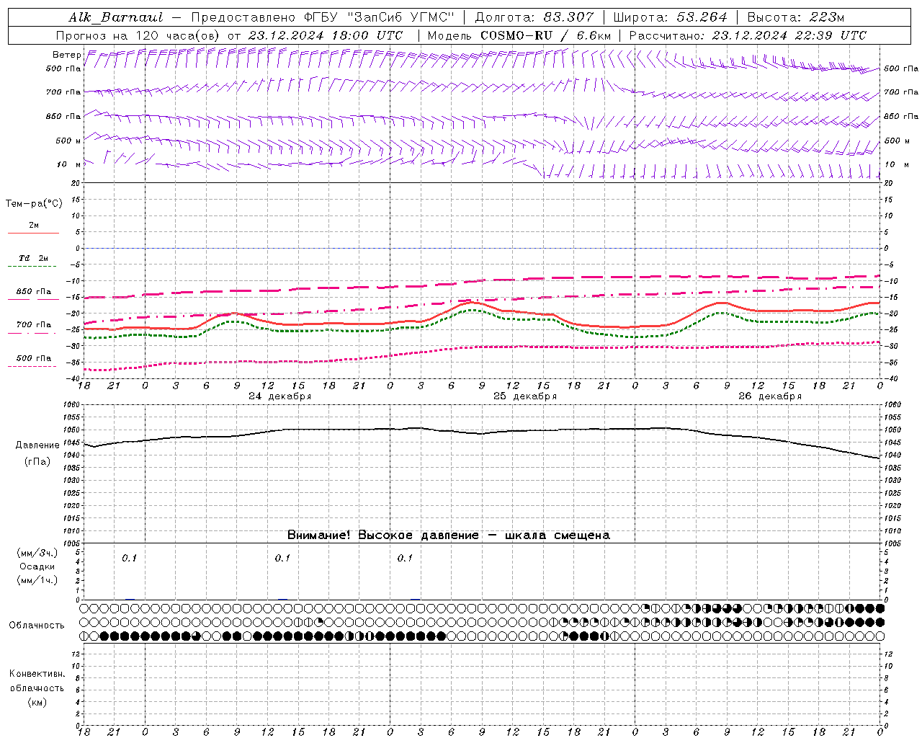Select '850 гПа' in the temperature legend
Image resolution: width=922 pixels, height=738 pixels.
coord(33,292)
